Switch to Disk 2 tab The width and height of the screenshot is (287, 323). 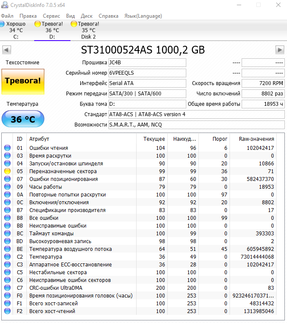[x=88, y=30]
